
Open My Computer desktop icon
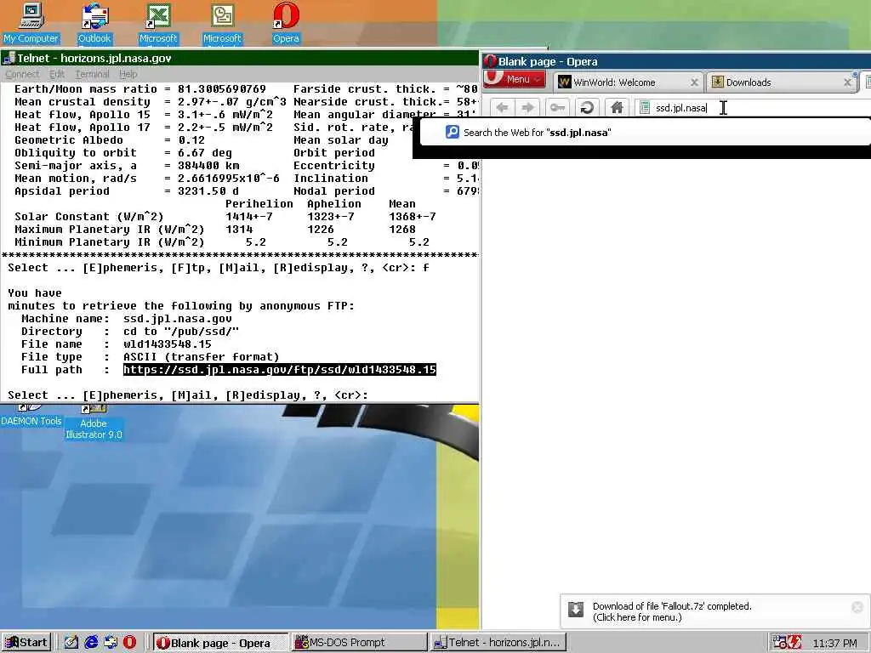pyautogui.click(x=31, y=23)
